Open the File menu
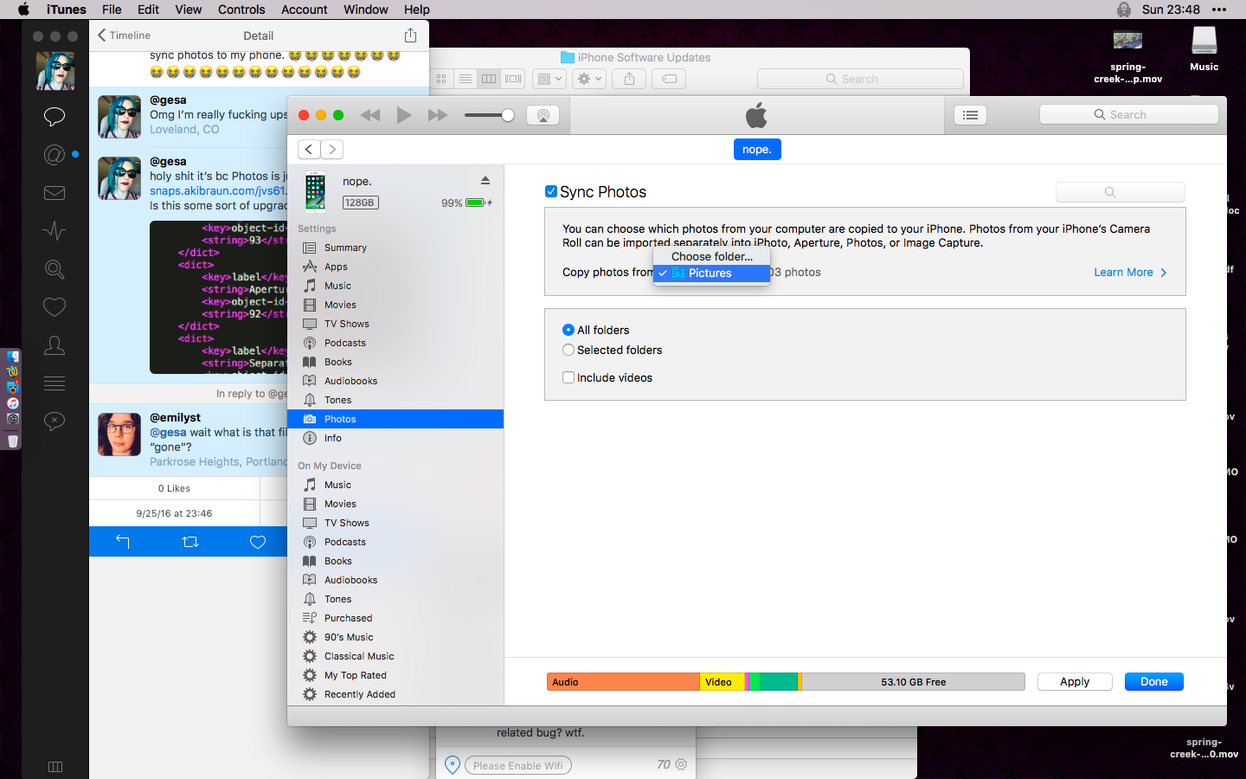 [112, 10]
